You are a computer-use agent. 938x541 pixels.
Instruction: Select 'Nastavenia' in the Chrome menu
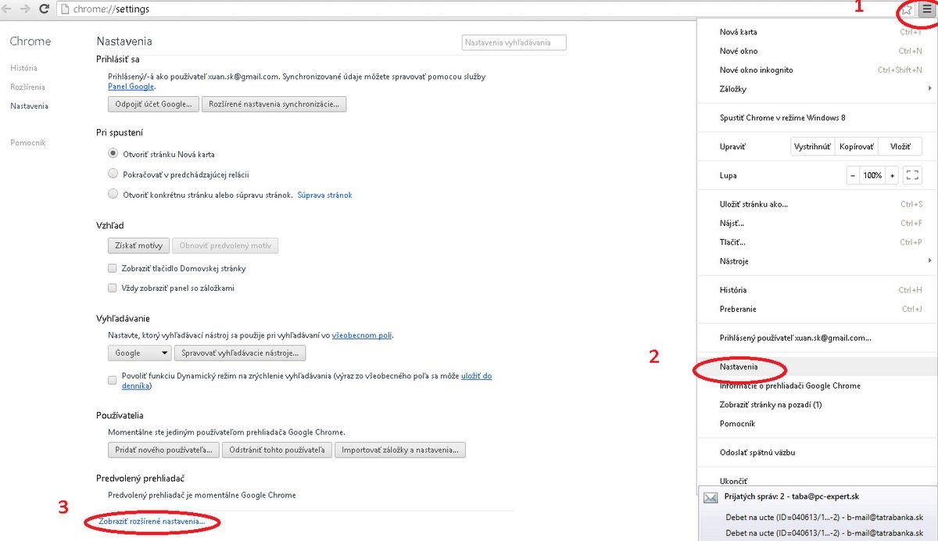[x=818, y=367]
